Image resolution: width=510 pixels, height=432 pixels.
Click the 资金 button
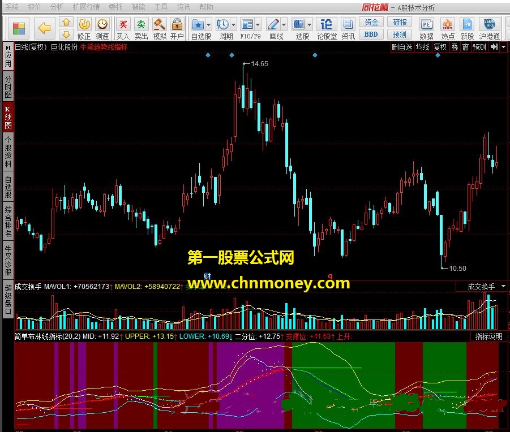371,22
